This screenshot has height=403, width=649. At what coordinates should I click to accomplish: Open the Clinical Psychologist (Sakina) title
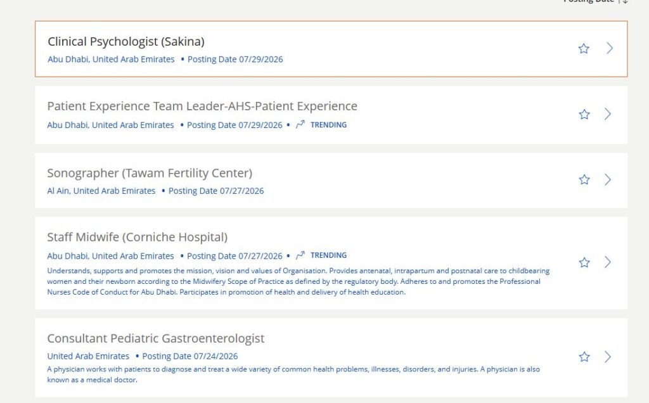(x=126, y=41)
